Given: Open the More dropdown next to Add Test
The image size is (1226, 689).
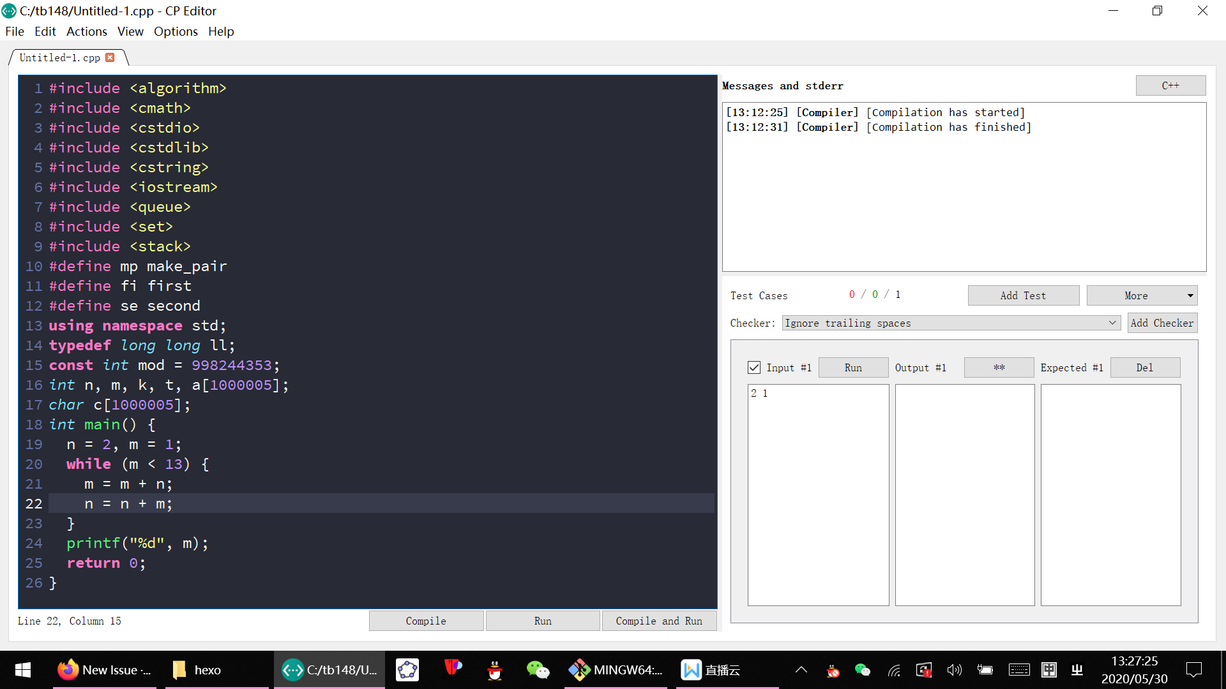Looking at the screenshot, I should click(x=1142, y=295).
